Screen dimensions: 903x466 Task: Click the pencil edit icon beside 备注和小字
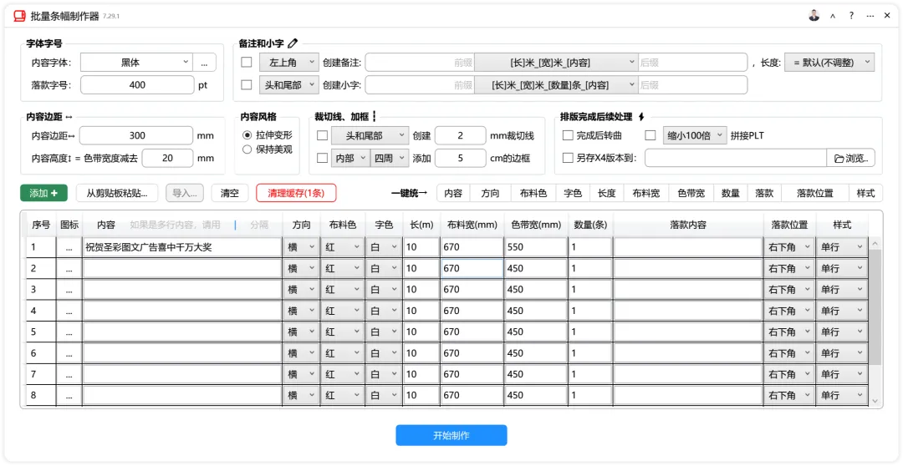tap(293, 43)
